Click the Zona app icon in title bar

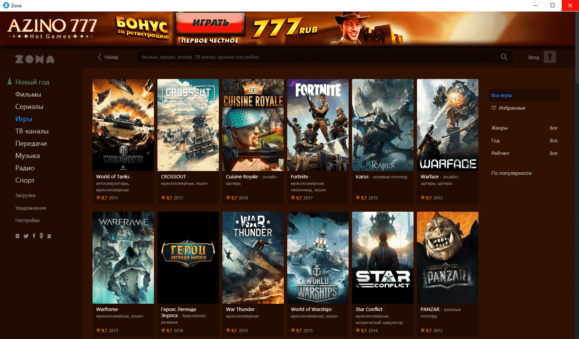point(6,5)
